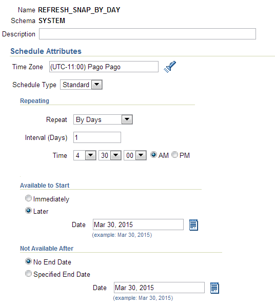
Task: Click the Time Zone text field
Action: [x=104, y=67]
